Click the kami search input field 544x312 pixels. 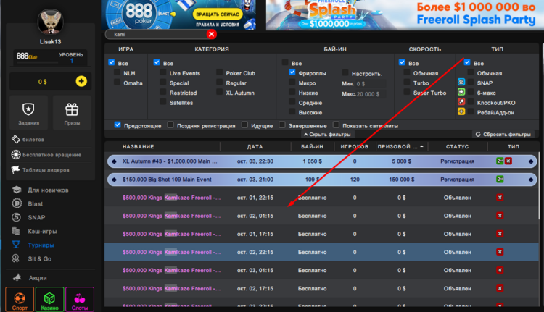pos(156,34)
